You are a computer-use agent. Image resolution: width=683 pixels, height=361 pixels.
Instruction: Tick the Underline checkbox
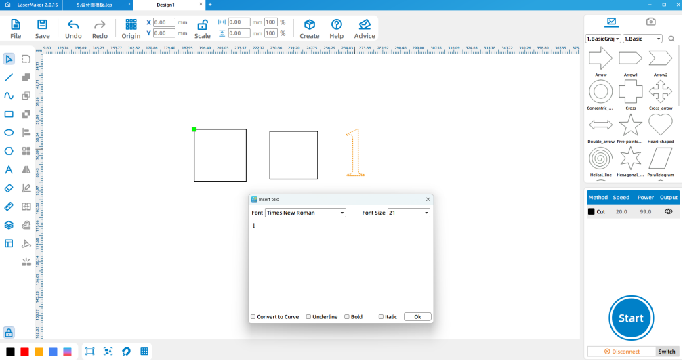pyautogui.click(x=308, y=316)
